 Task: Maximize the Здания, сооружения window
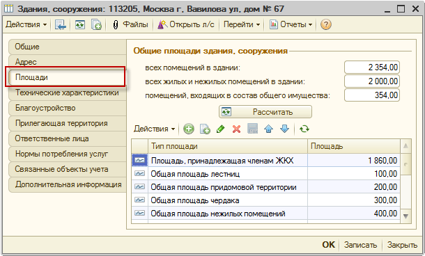[401, 8]
